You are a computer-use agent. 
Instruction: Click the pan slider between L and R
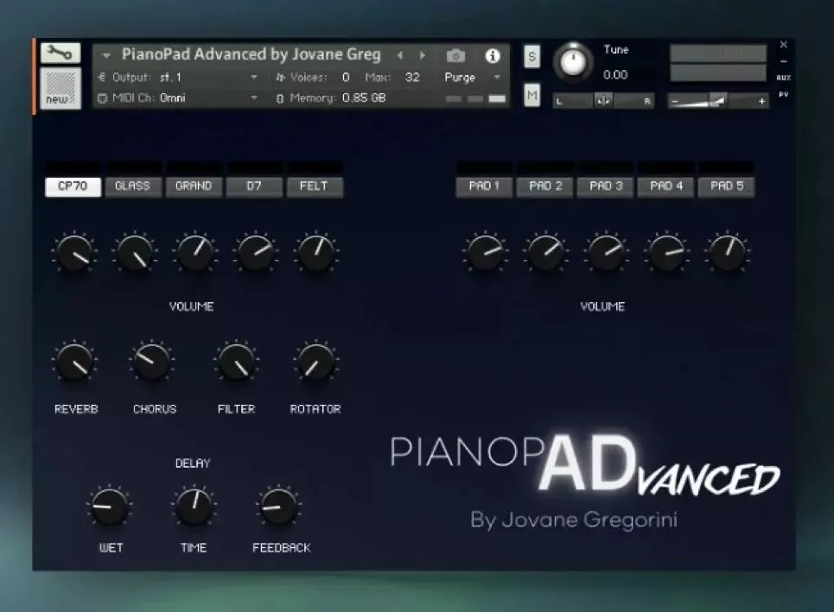click(x=604, y=100)
